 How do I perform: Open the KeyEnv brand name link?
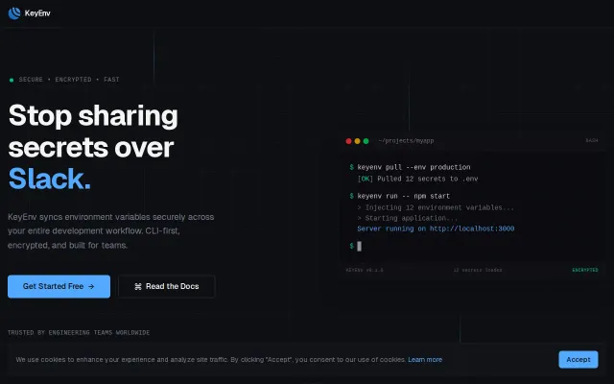click(37, 13)
